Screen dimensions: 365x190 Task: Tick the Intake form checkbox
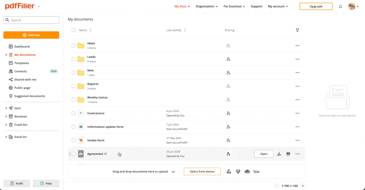coord(73,140)
